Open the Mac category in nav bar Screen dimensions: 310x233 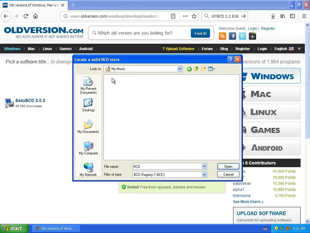[31, 49]
